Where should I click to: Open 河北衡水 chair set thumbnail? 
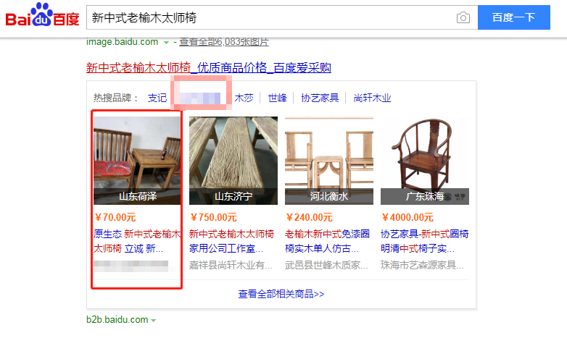329,161
